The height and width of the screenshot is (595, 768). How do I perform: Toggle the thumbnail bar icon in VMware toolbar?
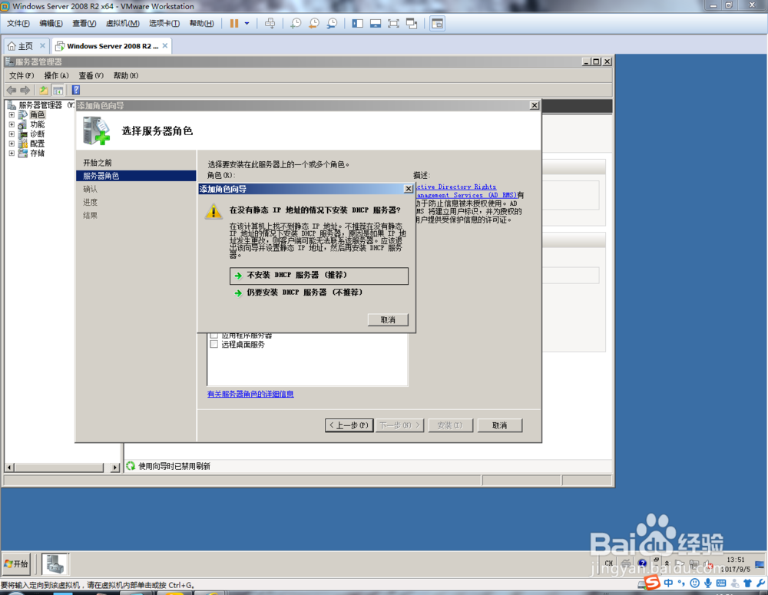(376, 24)
